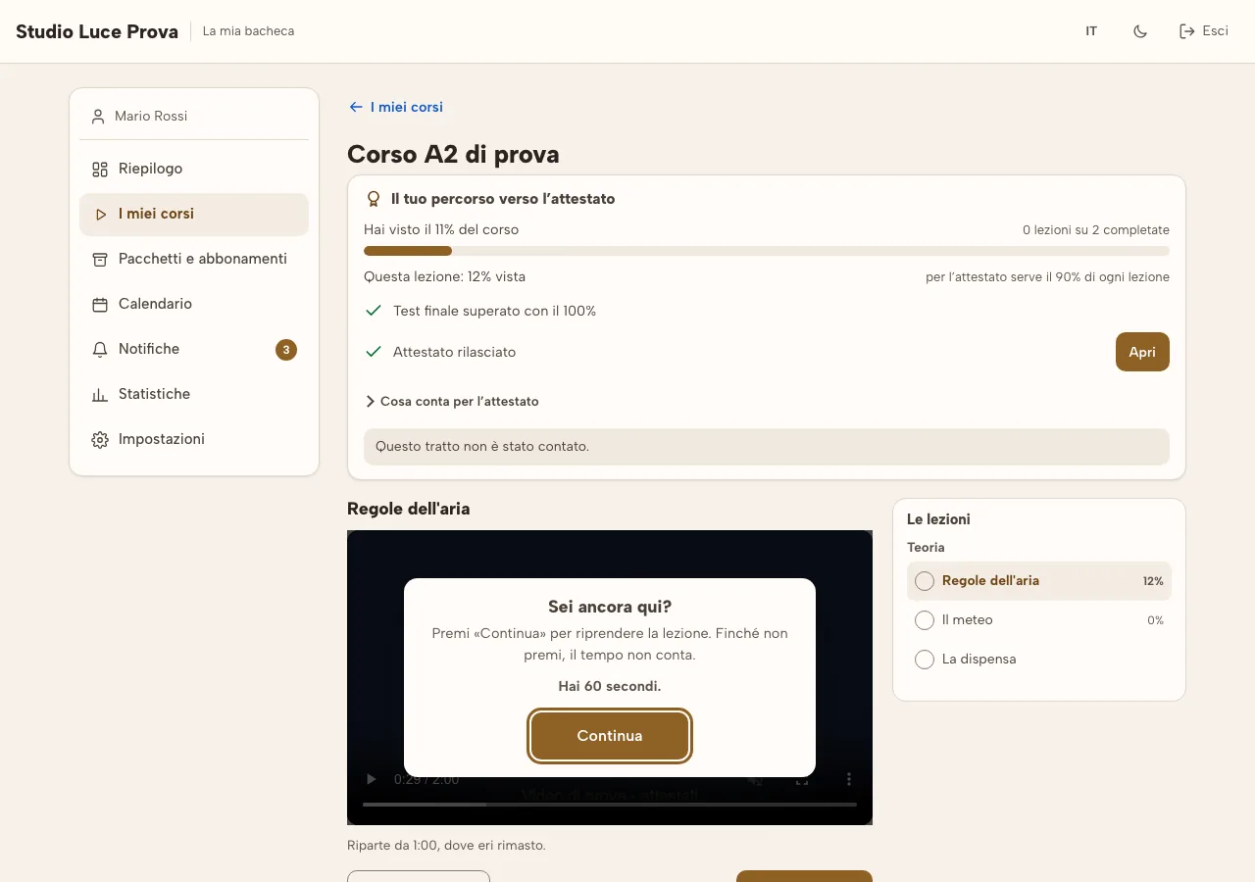Open the Studio Luce Prova home title

click(x=97, y=31)
